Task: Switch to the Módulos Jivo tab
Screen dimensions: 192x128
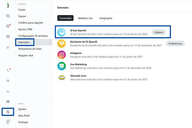Action: pos(85,18)
